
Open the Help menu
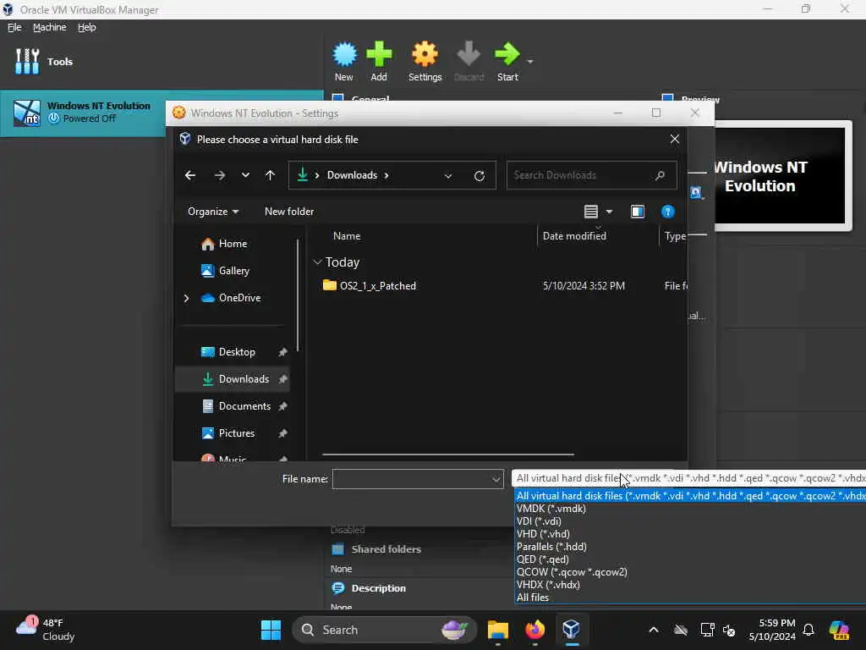[x=87, y=27]
